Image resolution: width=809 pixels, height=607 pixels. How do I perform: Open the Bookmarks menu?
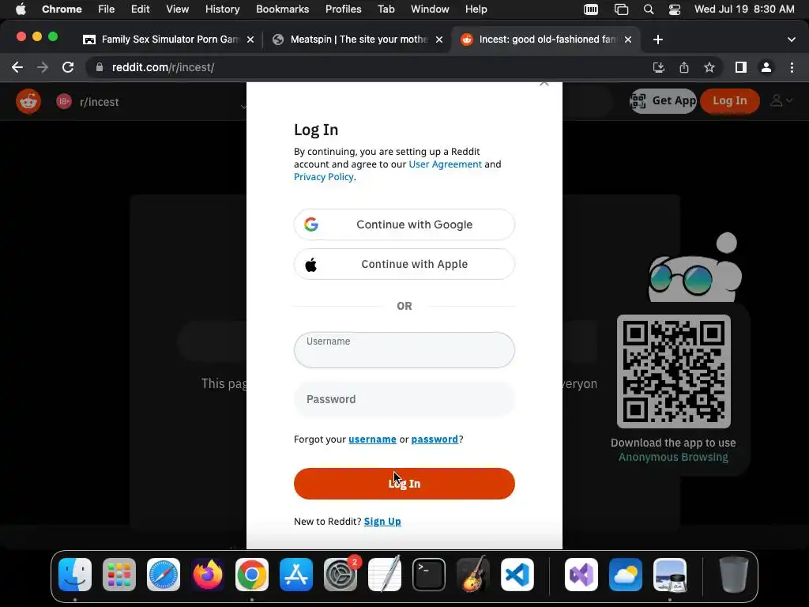(282, 9)
